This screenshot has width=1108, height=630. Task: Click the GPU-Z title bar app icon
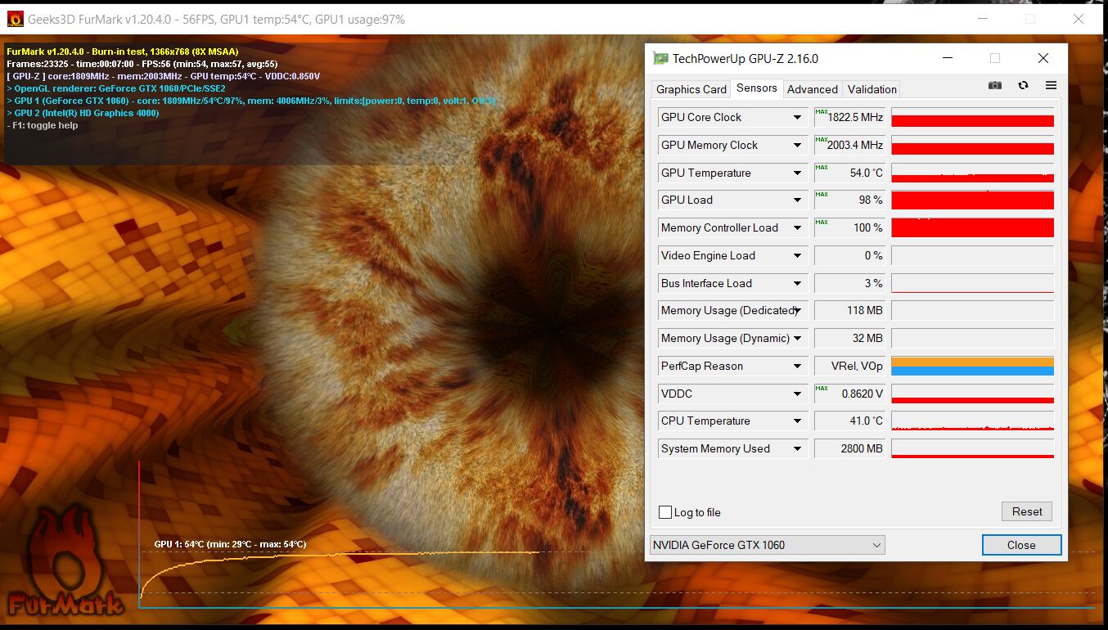click(x=660, y=58)
